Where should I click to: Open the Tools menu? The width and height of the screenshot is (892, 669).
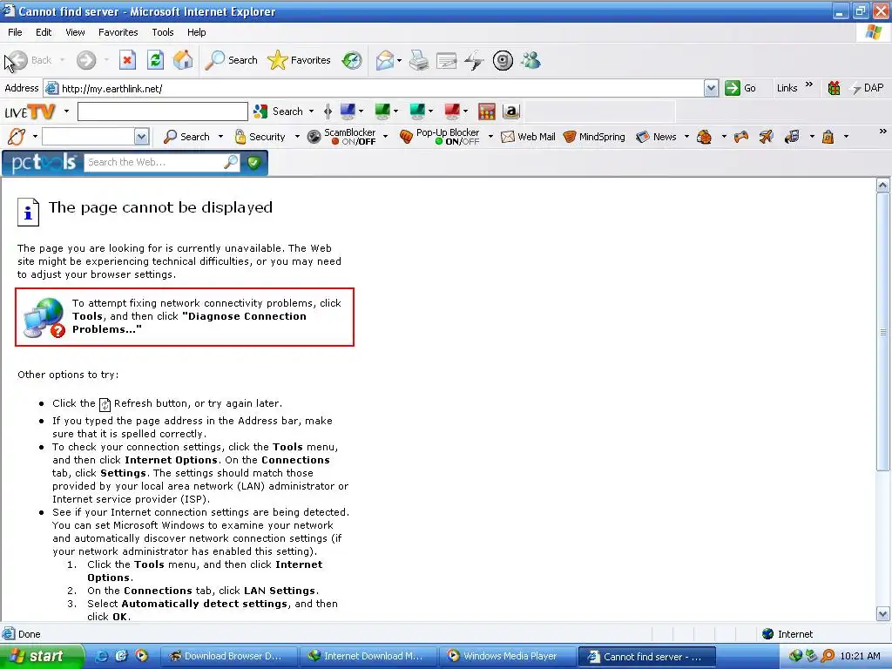click(163, 32)
